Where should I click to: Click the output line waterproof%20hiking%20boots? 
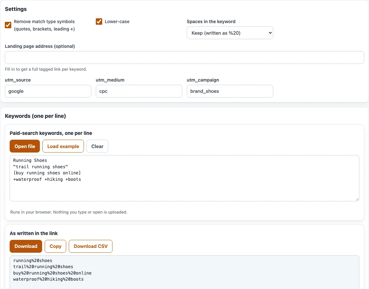pyautogui.click(x=48, y=279)
